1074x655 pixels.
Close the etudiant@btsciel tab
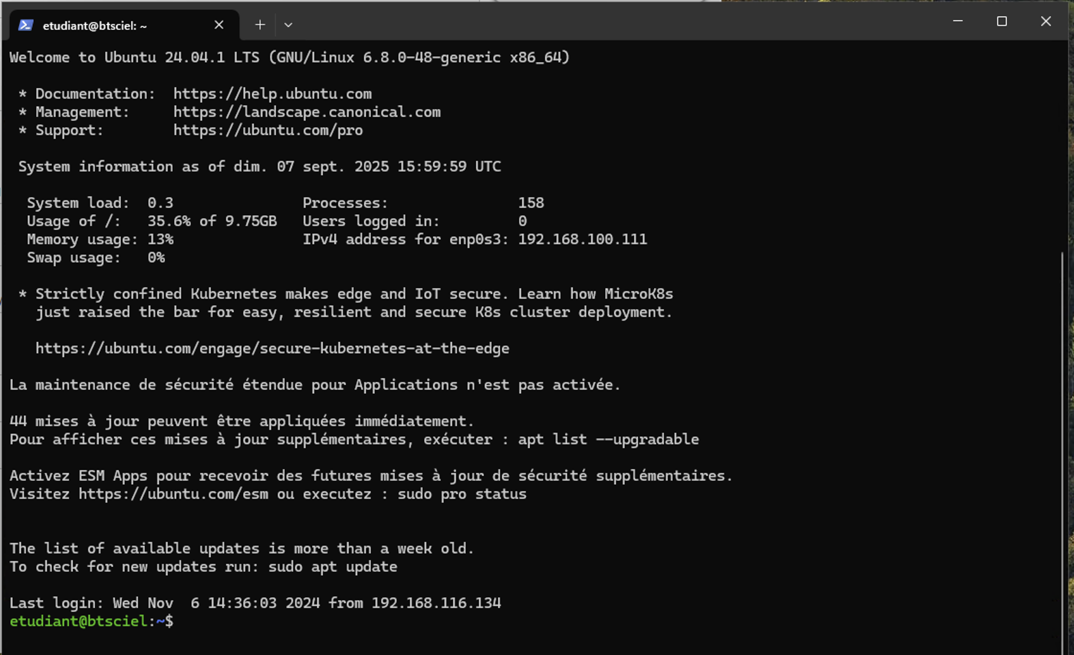click(x=219, y=25)
